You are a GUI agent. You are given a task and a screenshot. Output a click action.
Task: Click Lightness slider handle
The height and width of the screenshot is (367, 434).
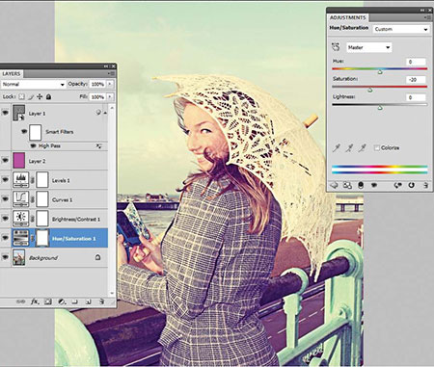pyautogui.click(x=380, y=108)
